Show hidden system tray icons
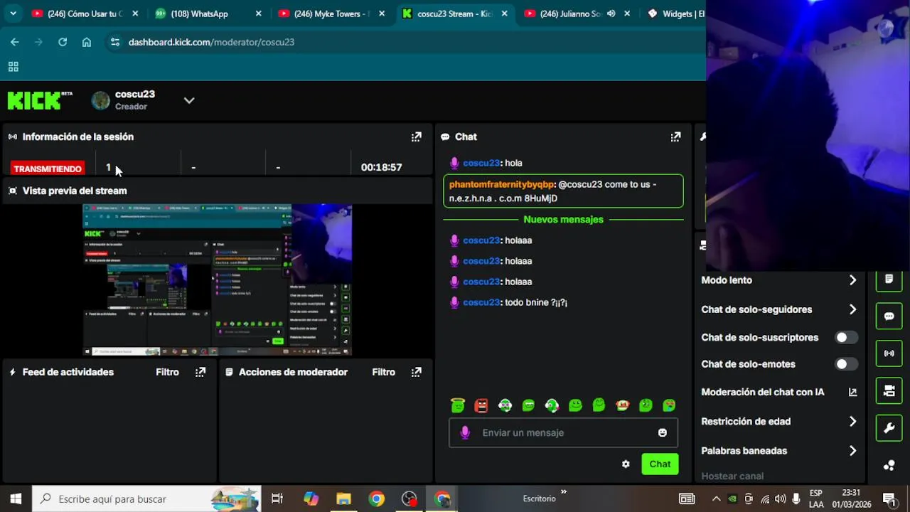 click(716, 499)
